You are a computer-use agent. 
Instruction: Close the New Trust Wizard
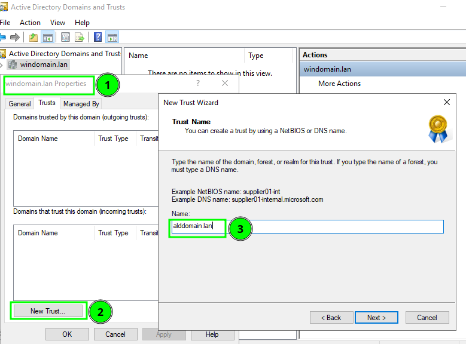[446, 102]
